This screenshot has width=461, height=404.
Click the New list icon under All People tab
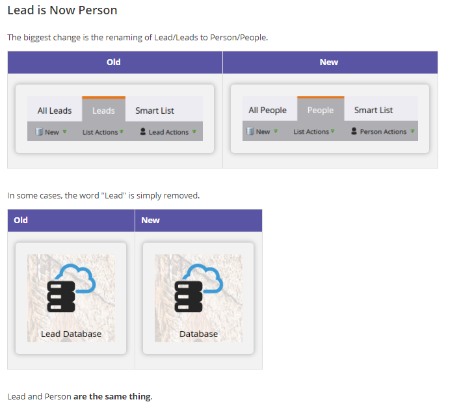[250, 131]
